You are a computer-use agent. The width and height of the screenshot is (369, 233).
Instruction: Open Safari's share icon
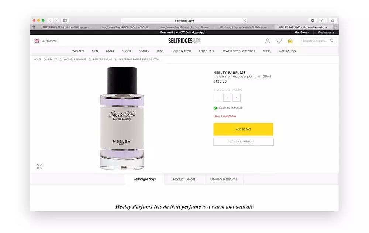pyautogui.click(x=323, y=20)
